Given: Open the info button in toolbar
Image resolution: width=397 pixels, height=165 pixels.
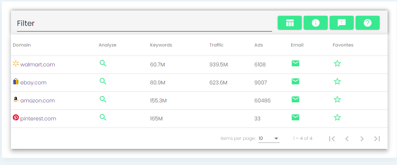Looking at the screenshot, I should click(315, 23).
